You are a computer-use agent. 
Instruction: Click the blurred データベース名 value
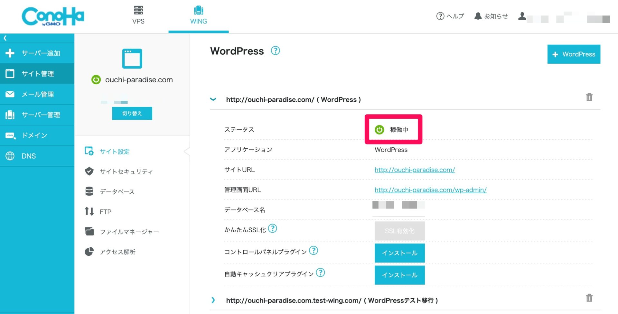point(398,205)
